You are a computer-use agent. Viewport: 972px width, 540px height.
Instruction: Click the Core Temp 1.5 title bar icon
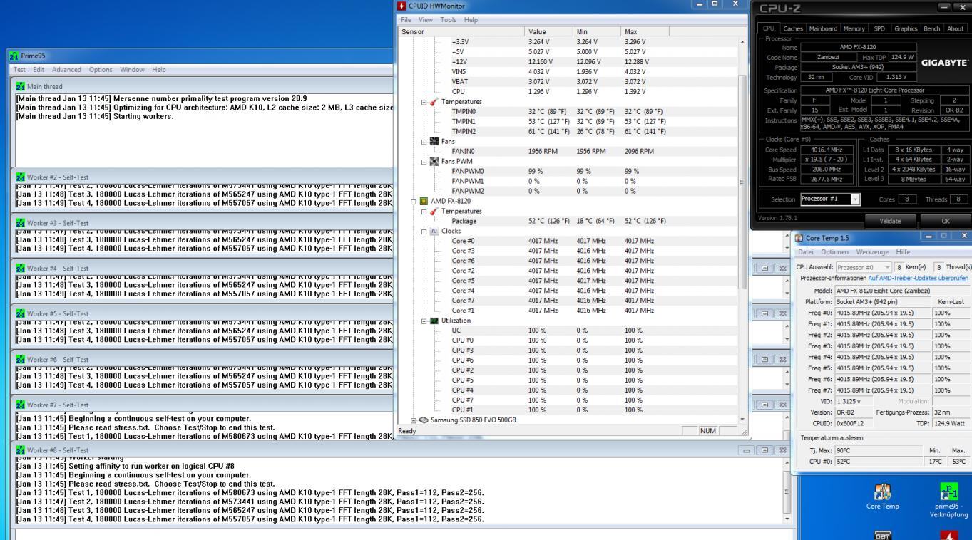(x=799, y=237)
